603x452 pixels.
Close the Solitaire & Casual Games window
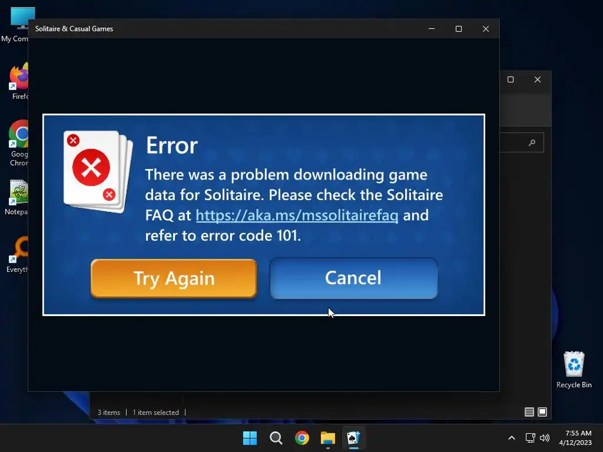[486, 29]
